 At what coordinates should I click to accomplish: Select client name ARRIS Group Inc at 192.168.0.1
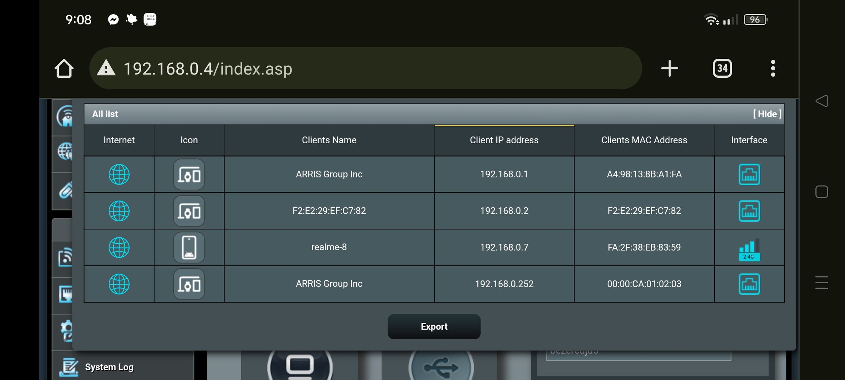click(x=329, y=174)
